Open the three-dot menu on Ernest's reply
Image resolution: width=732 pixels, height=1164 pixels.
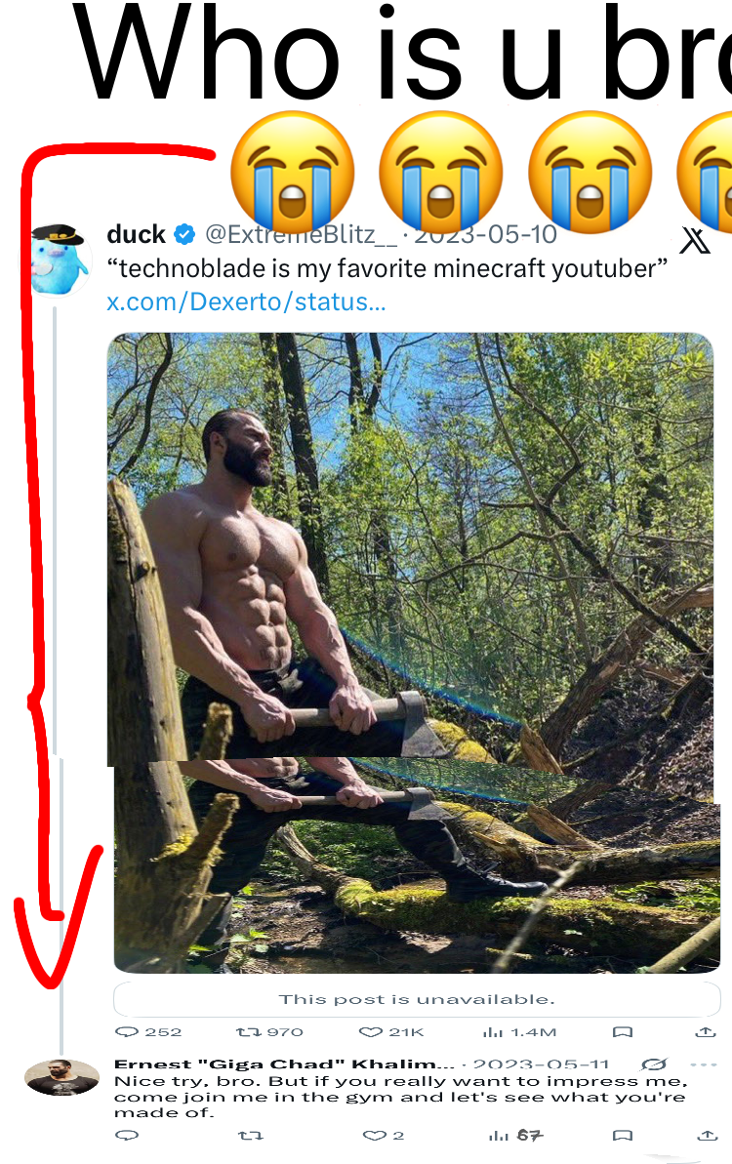704,1064
